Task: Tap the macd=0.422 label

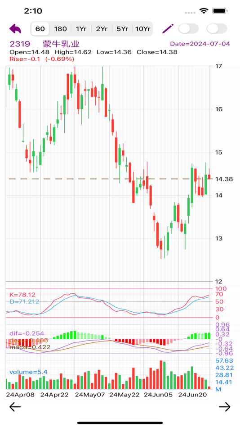Action: point(30,347)
